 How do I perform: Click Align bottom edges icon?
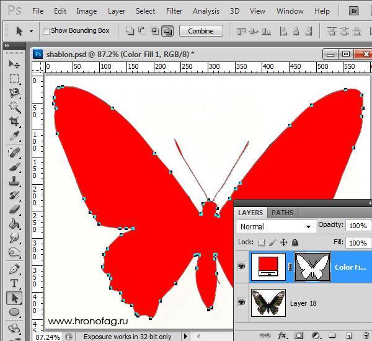266,32
